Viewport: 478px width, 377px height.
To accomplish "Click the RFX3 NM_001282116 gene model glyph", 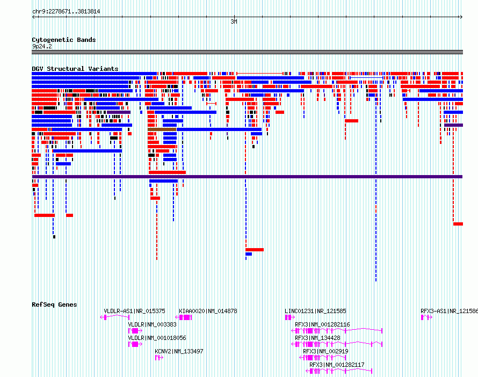I will 337,331.
